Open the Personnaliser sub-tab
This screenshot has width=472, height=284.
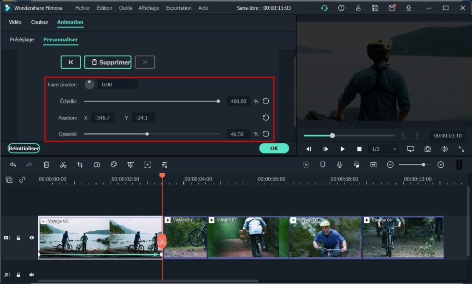(60, 40)
